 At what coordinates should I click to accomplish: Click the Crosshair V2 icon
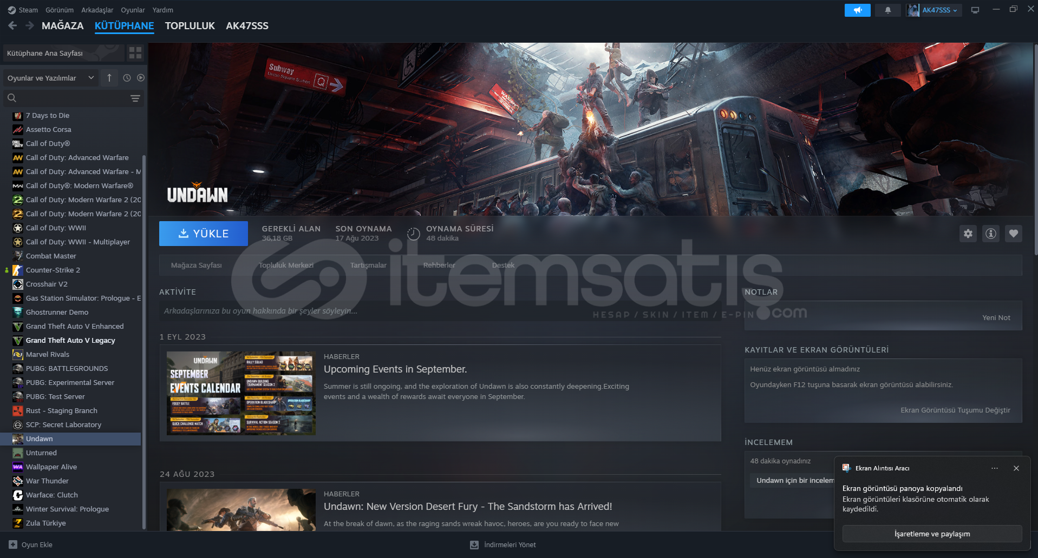point(18,284)
